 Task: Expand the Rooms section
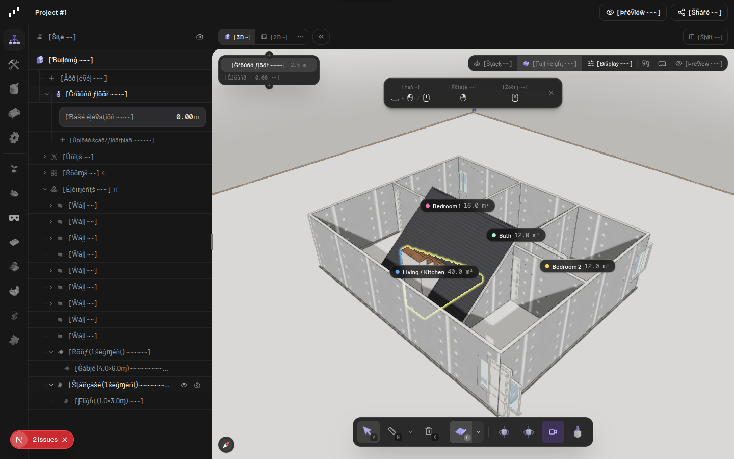point(45,173)
